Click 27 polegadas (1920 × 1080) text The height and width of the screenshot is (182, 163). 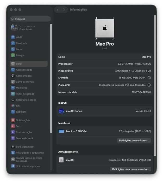135,131
